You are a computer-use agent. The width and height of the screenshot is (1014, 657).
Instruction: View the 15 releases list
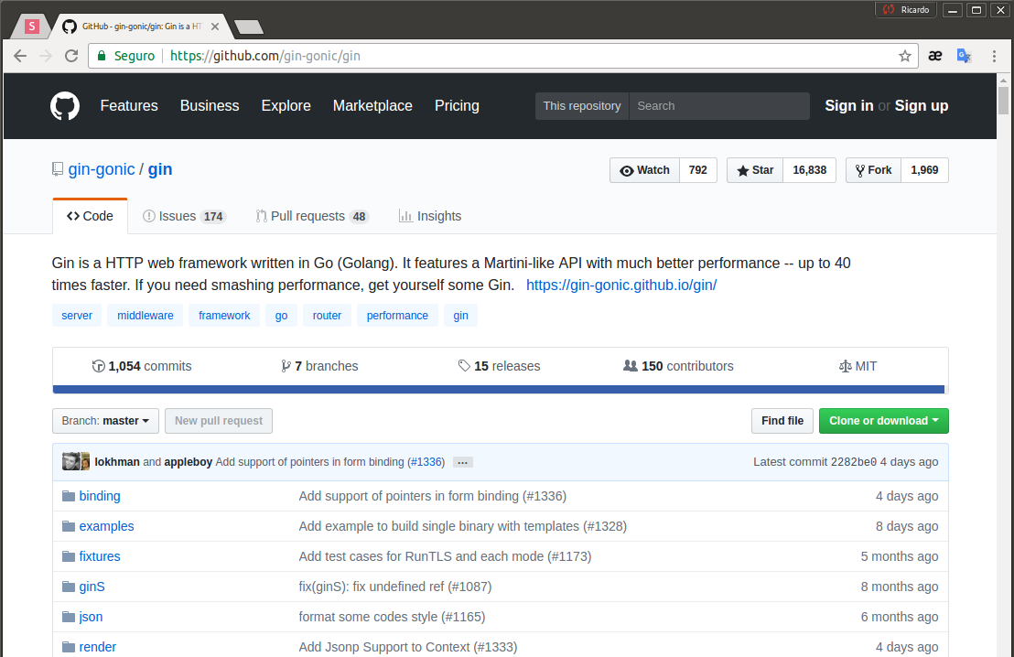(x=499, y=366)
